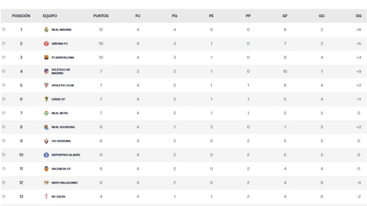Click the FC Barcelona crest icon
Viewport: 367px width, 206px height.
(x=46, y=57)
